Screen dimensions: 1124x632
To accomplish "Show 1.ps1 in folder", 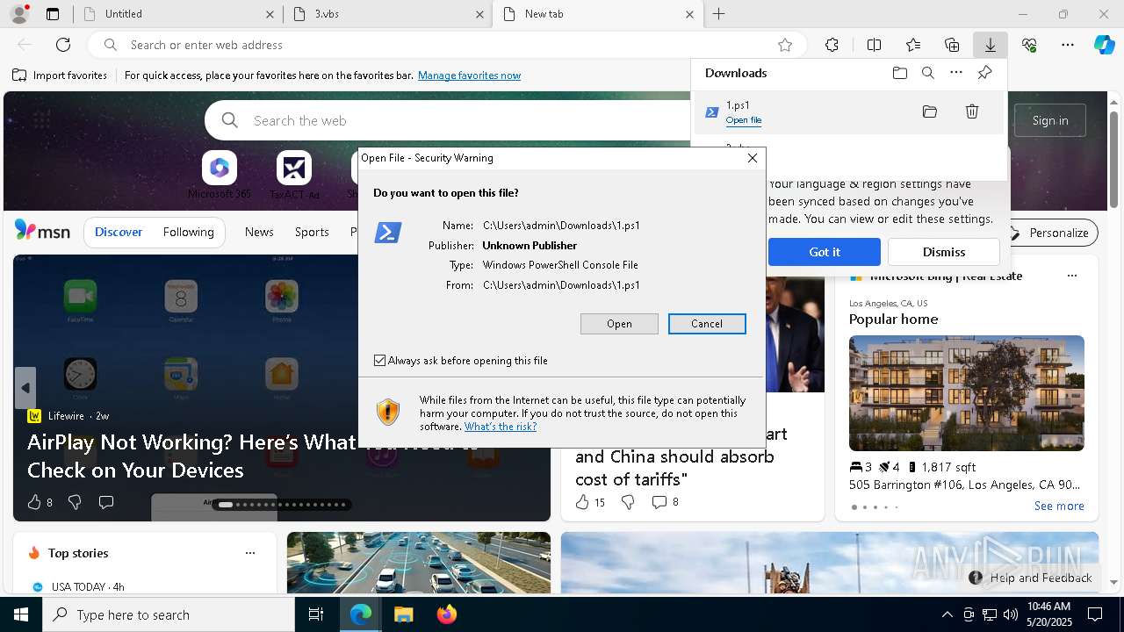I will tap(930, 111).
